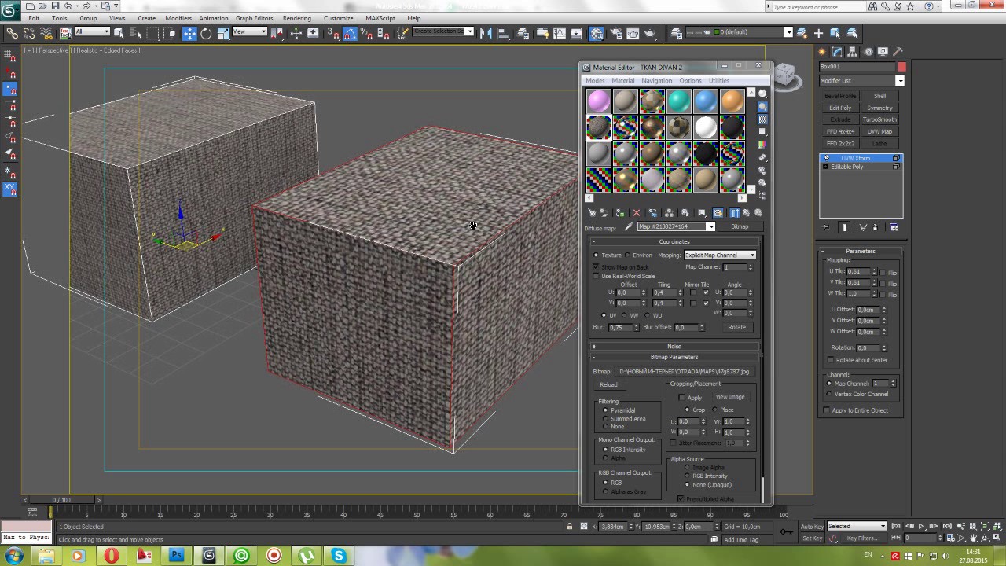Open the Modifier List dropdown

(x=862, y=80)
